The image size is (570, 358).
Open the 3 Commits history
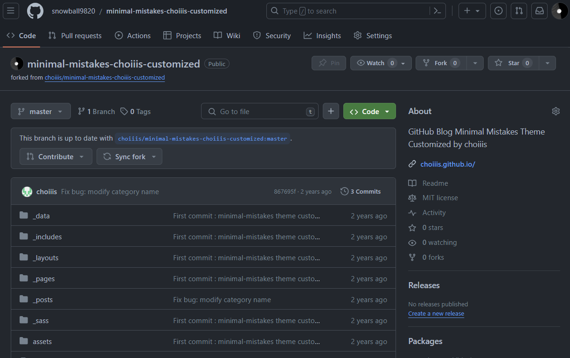coord(361,191)
